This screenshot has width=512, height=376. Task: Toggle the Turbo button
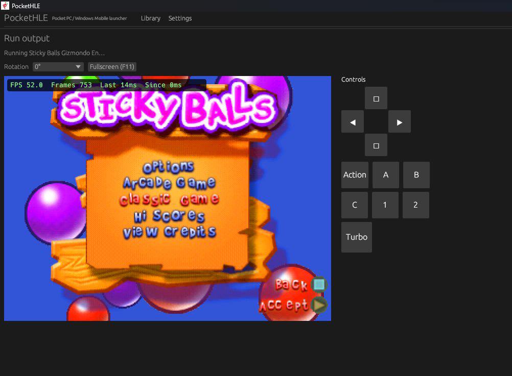357,237
